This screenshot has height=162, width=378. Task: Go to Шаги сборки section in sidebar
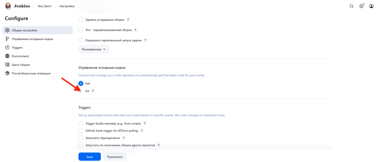point(21,65)
